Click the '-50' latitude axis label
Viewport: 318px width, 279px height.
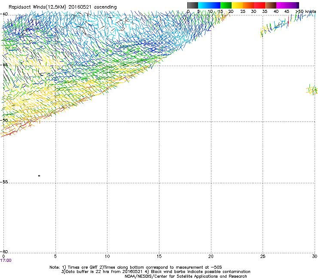tap(4, 120)
